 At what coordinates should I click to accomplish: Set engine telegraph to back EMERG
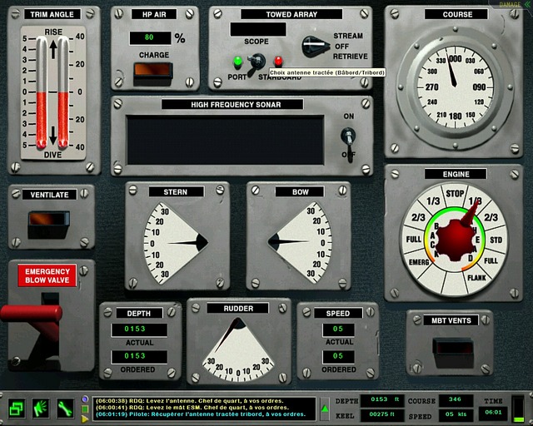[x=419, y=262]
